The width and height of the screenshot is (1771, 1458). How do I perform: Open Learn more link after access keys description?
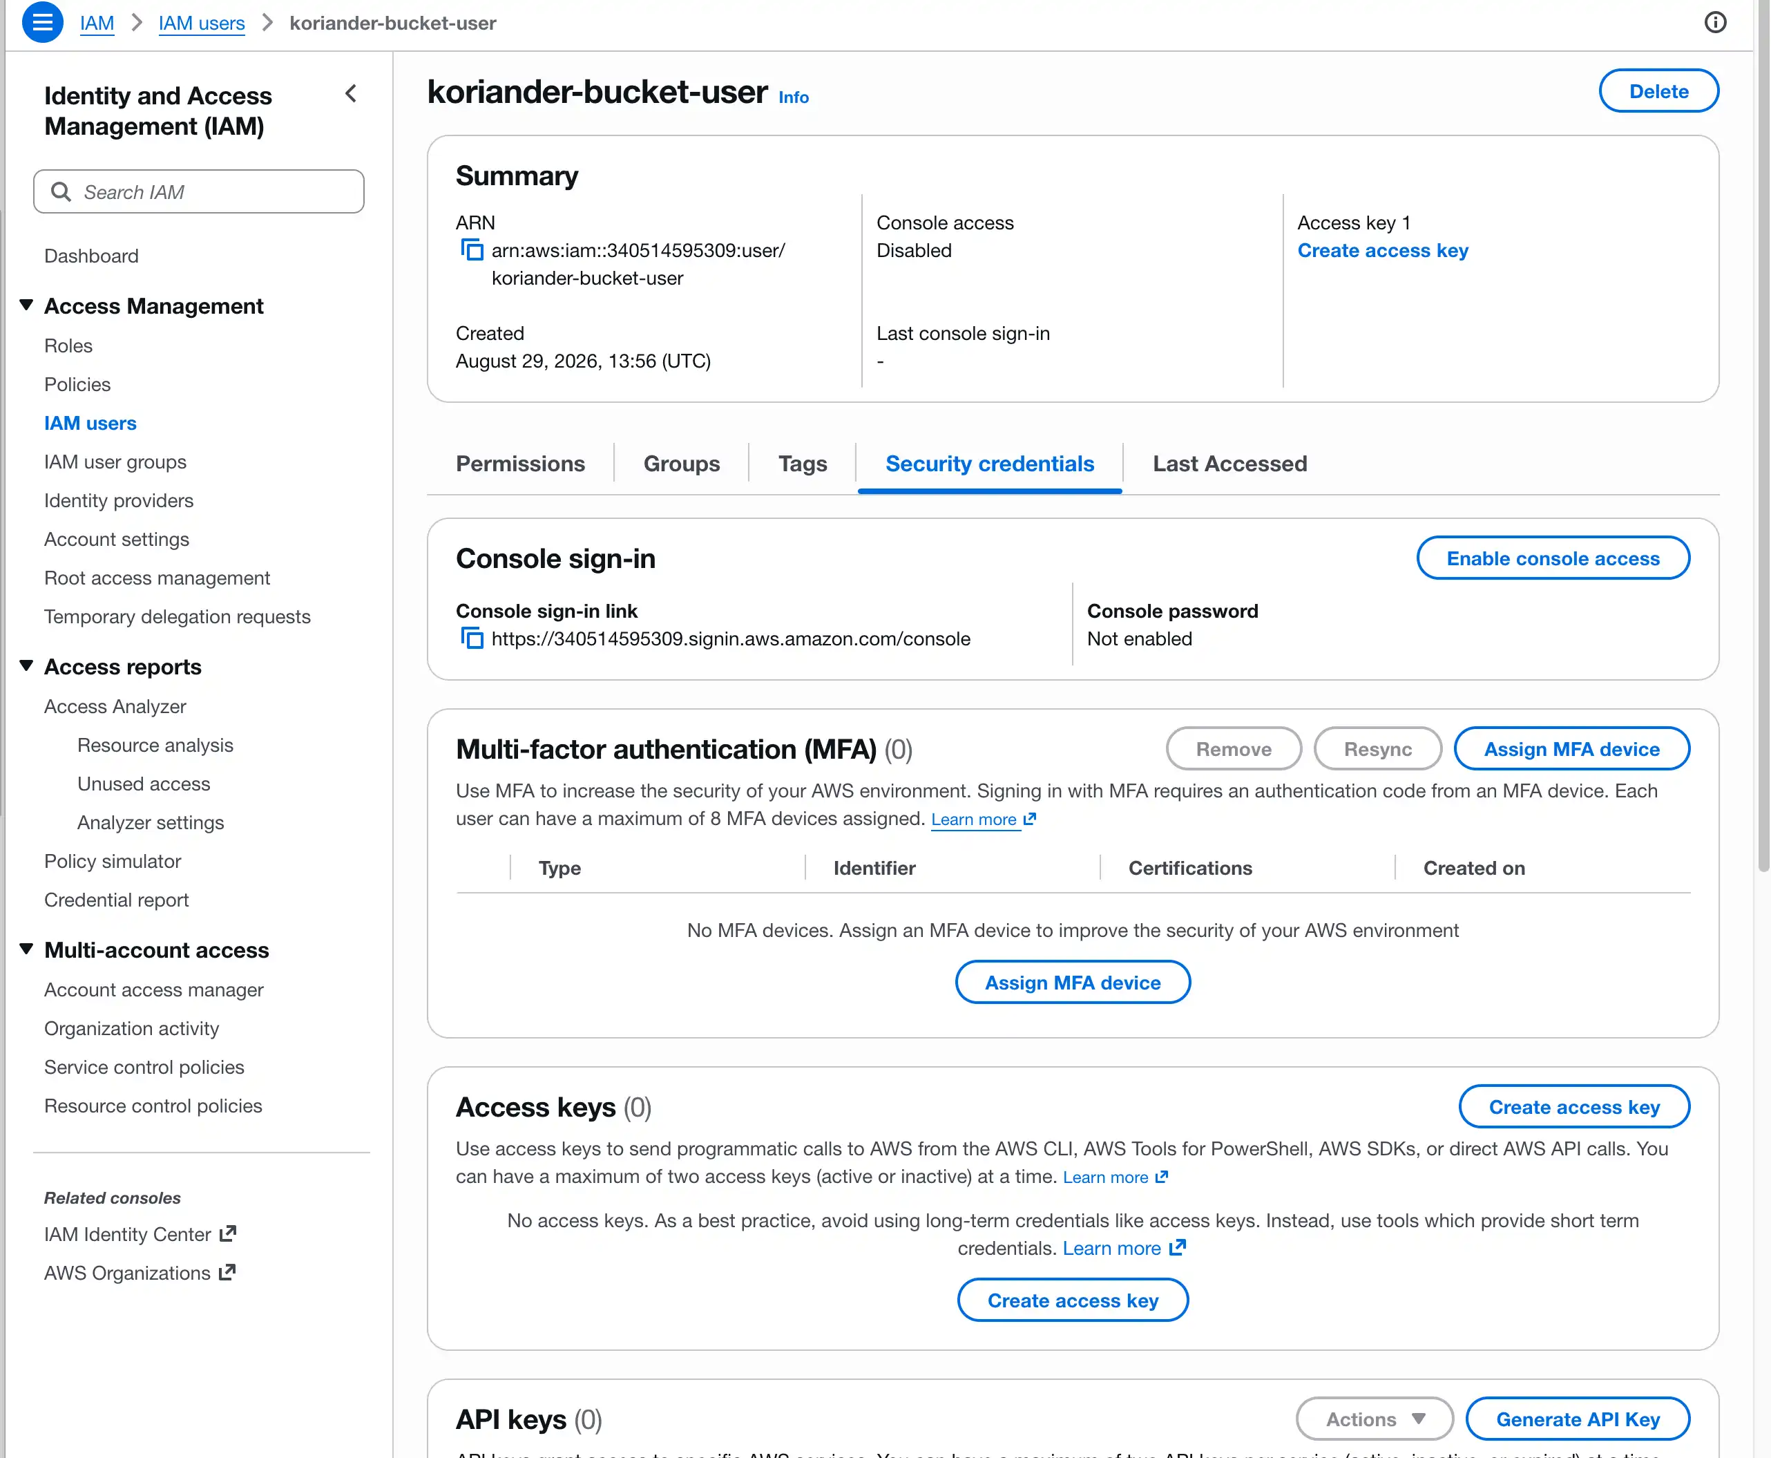[x=1116, y=1177]
